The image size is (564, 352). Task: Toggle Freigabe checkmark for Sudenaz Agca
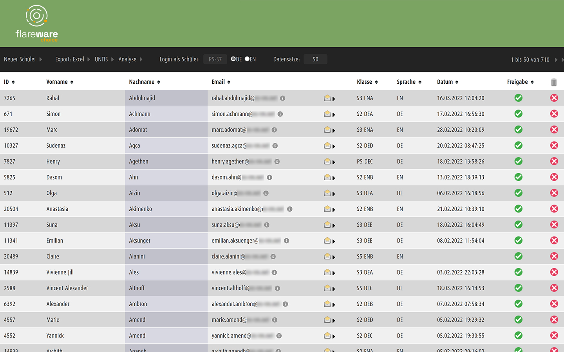(x=519, y=145)
